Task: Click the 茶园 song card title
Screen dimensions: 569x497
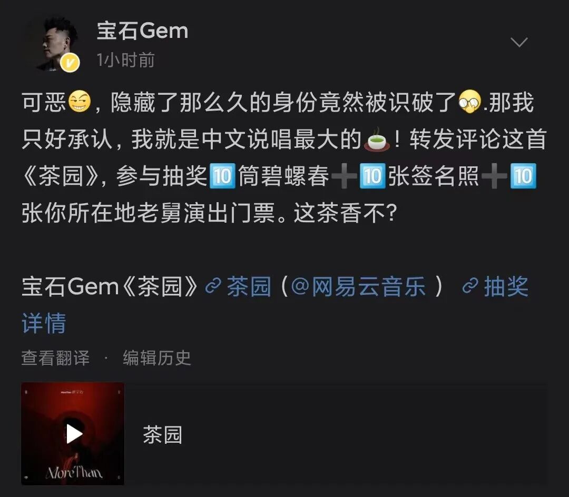Action: (x=163, y=435)
